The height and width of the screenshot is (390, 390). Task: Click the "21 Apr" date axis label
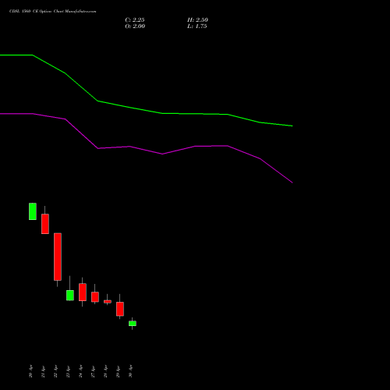click(x=43, y=371)
